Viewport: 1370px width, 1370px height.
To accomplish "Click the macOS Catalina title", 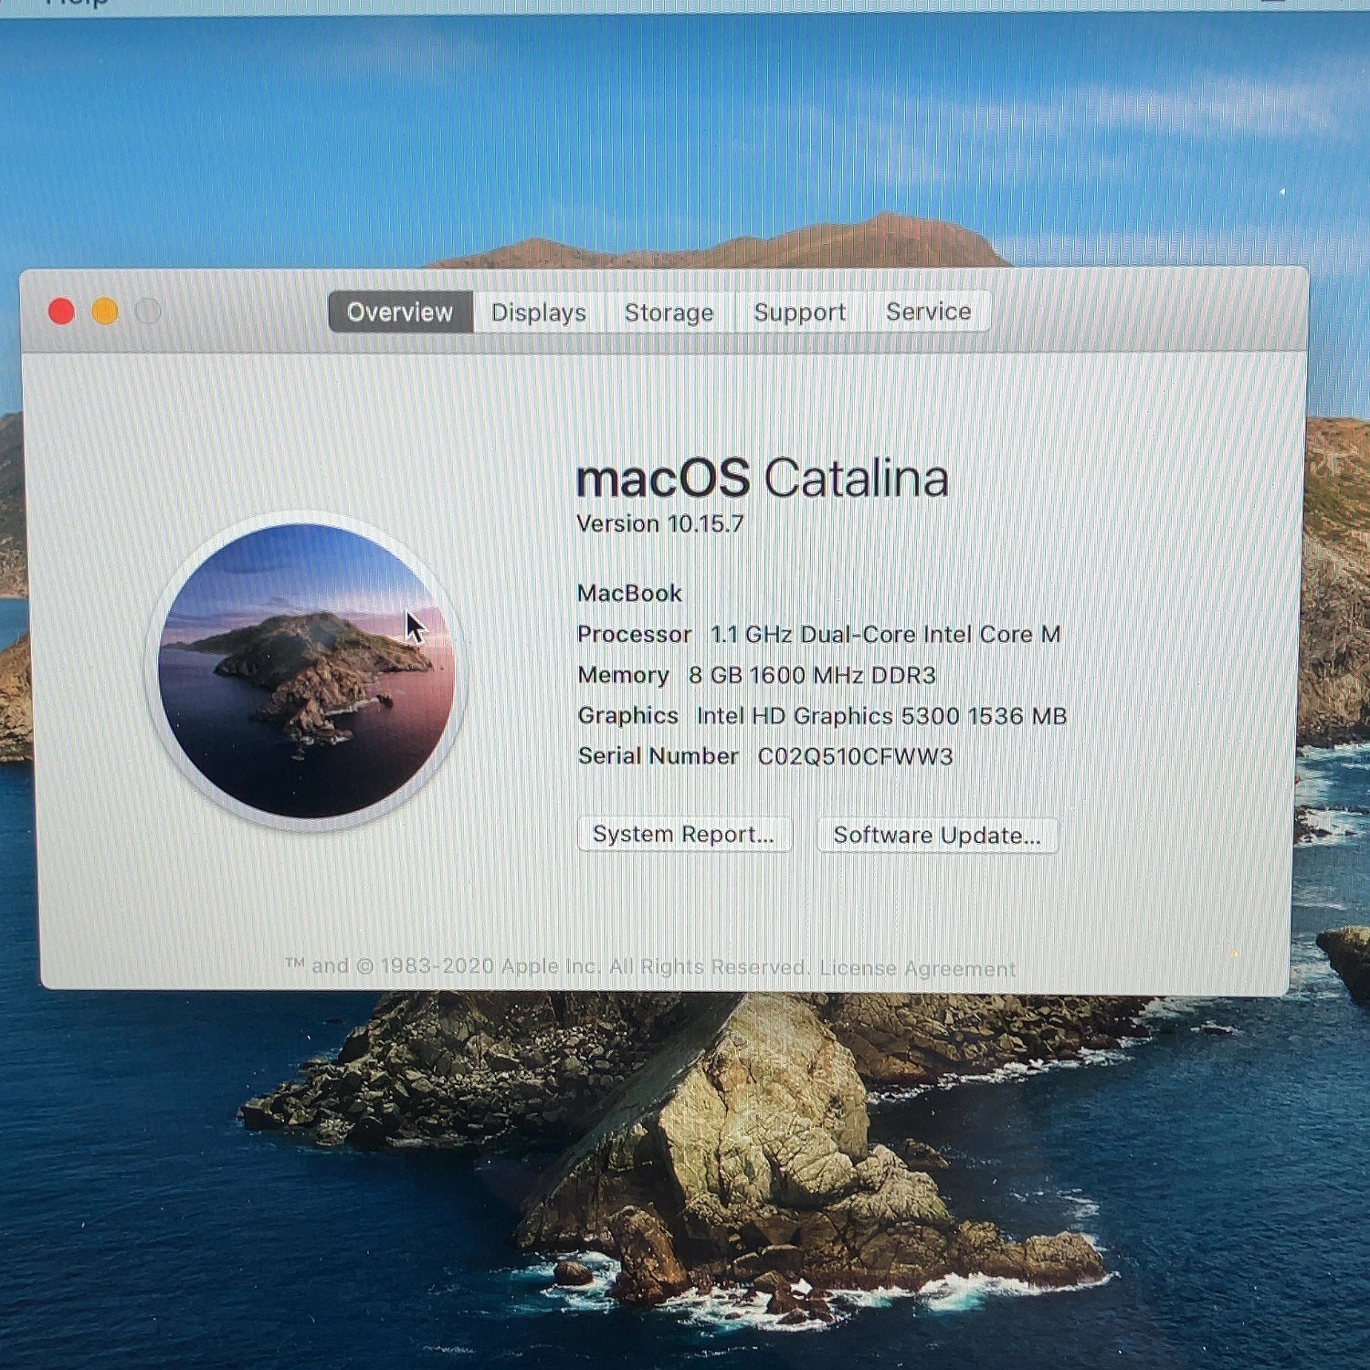I will 763,478.
